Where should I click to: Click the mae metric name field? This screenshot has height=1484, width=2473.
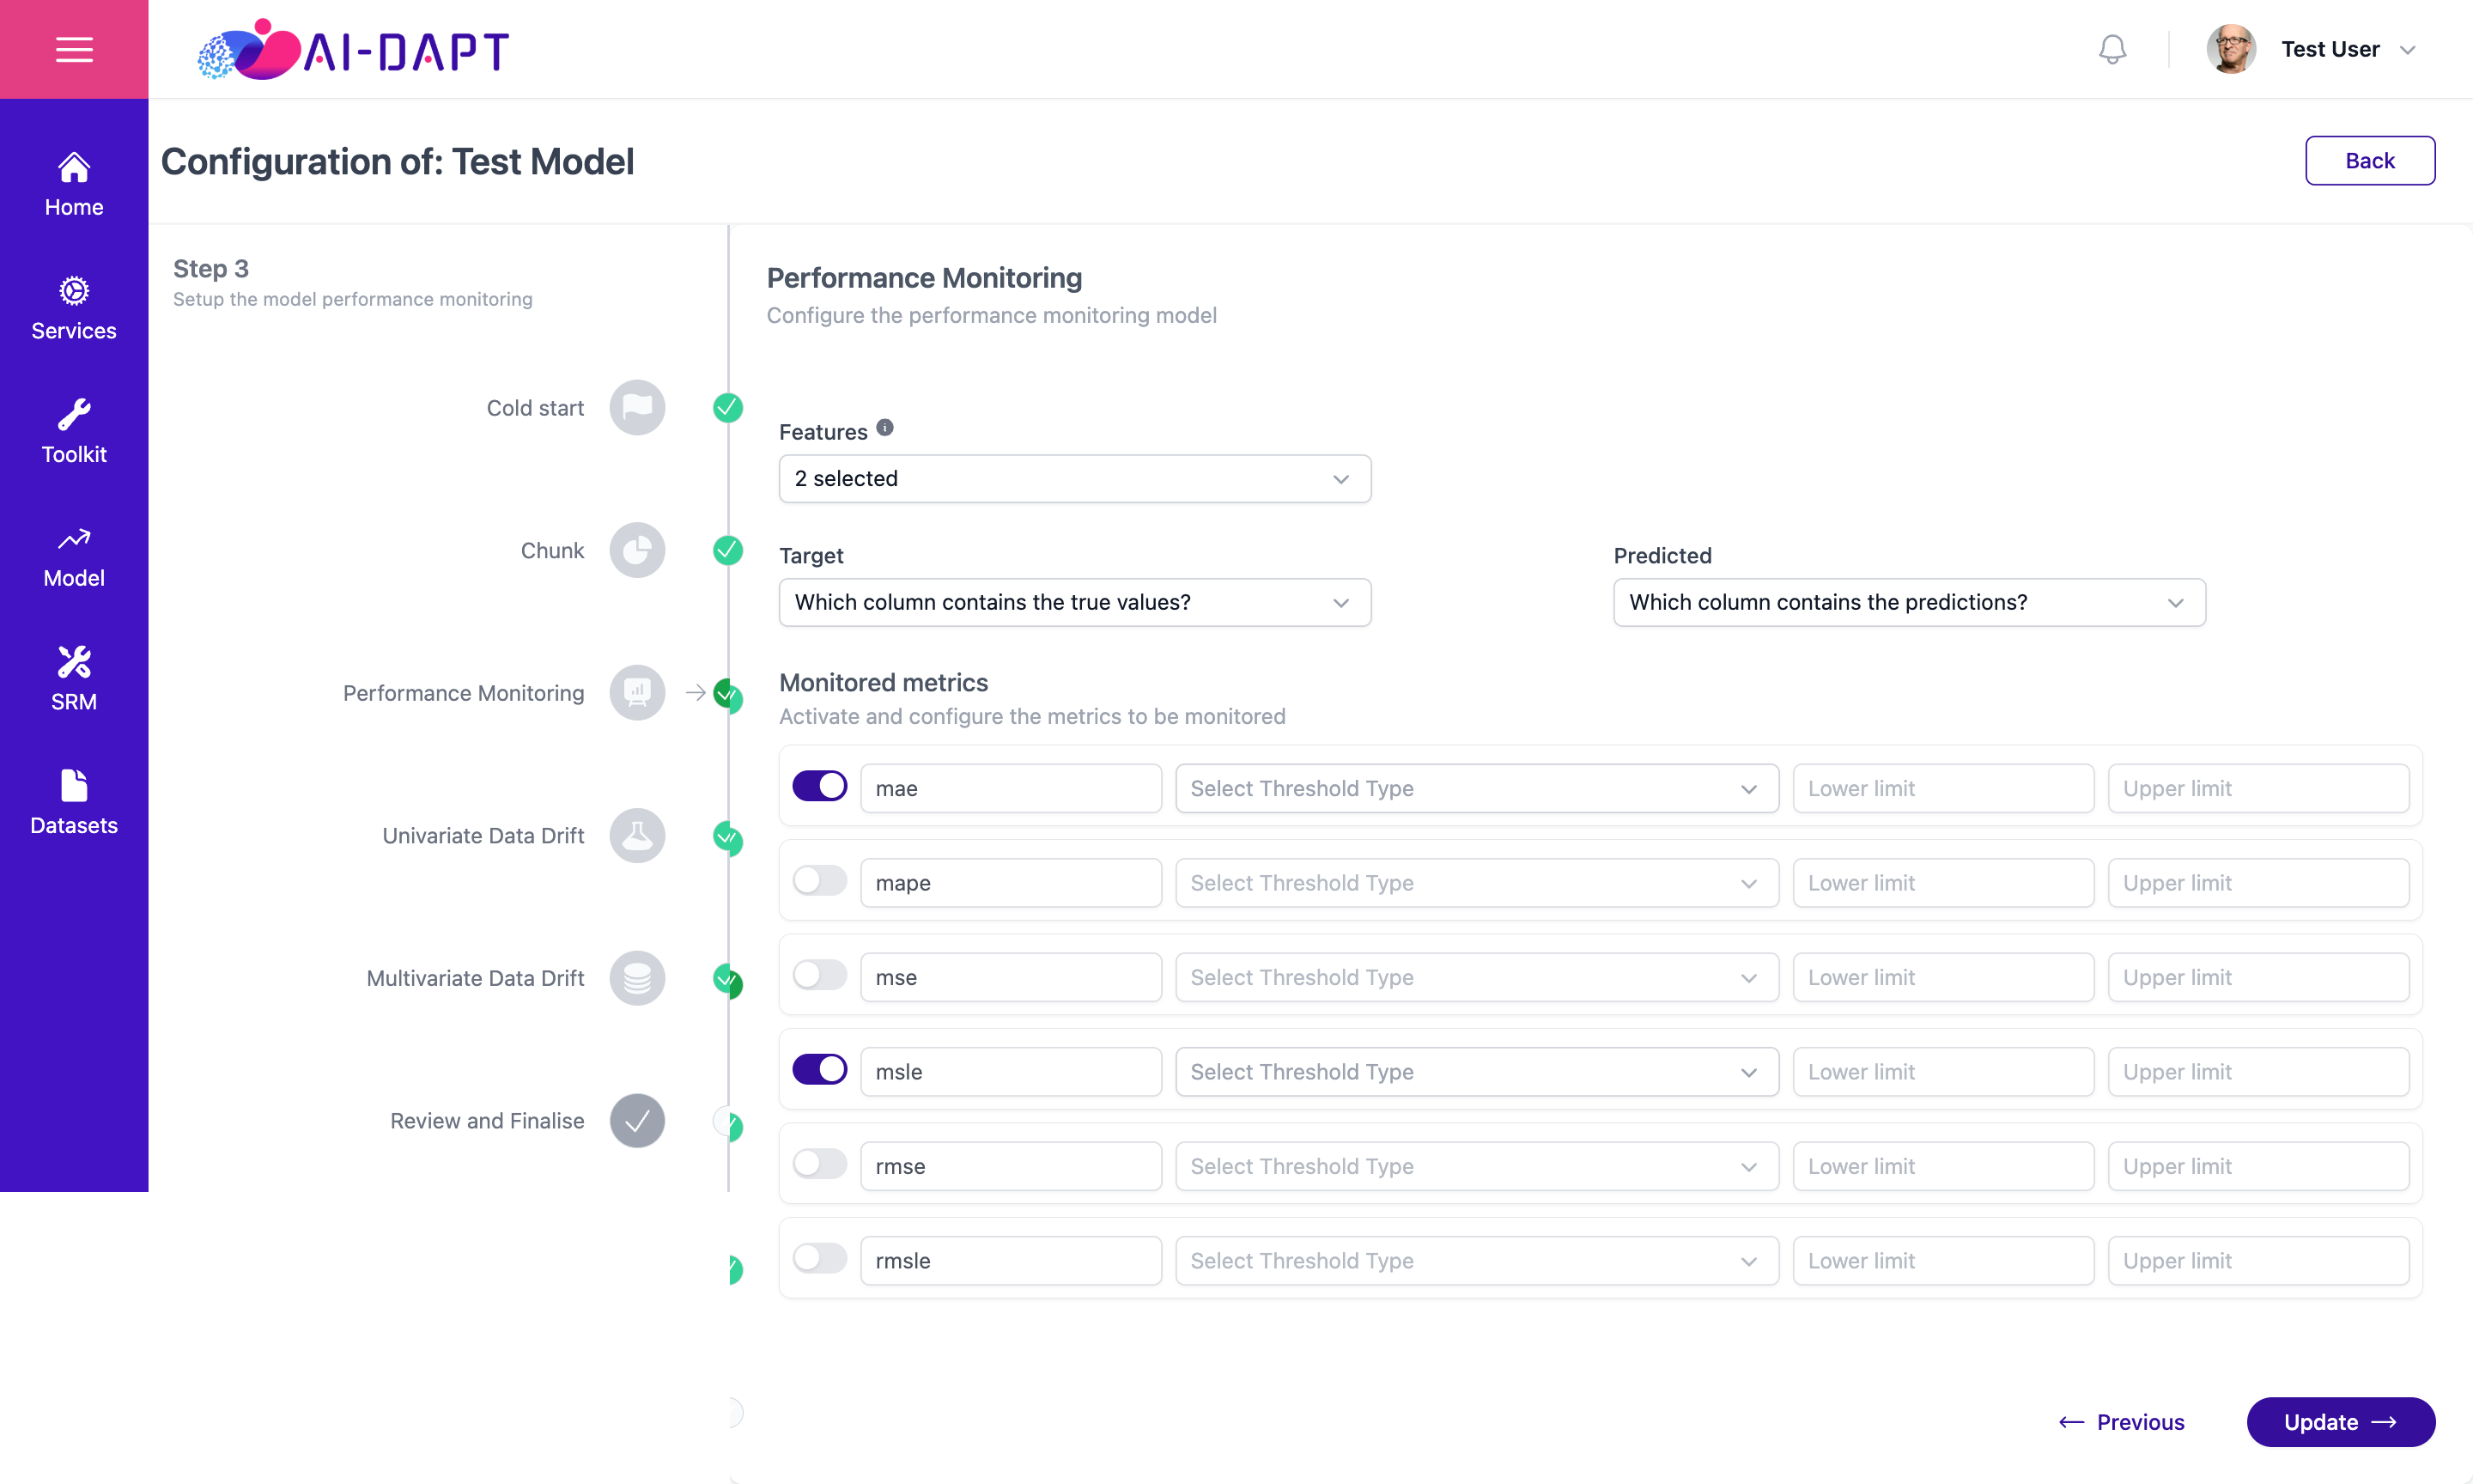[1011, 788]
